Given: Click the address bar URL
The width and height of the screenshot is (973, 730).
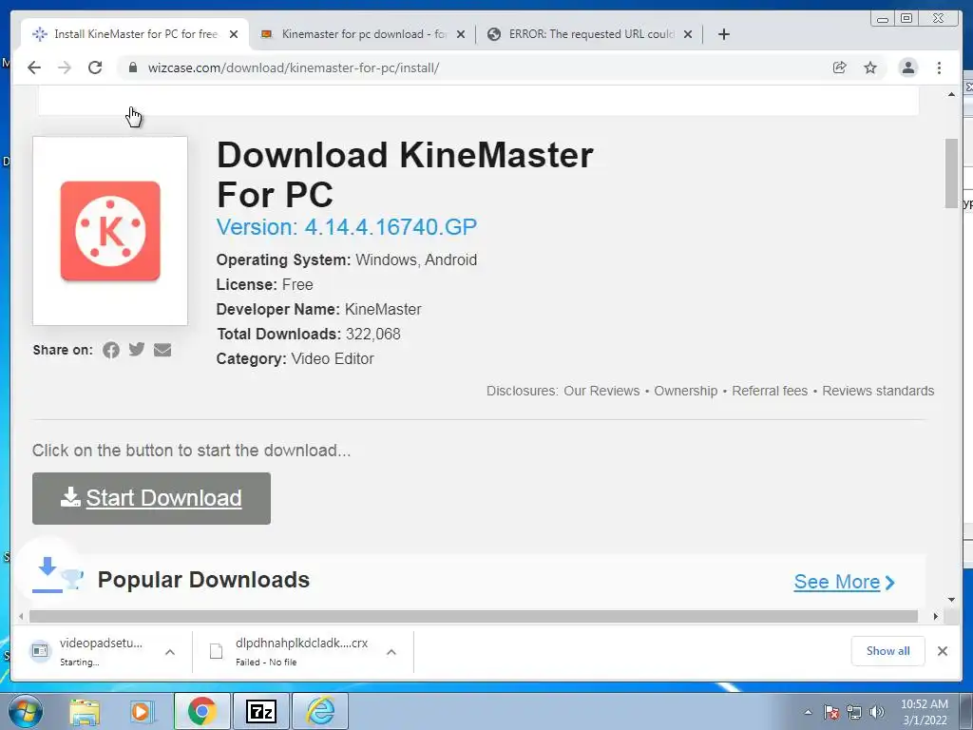Looking at the screenshot, I should pos(293,67).
